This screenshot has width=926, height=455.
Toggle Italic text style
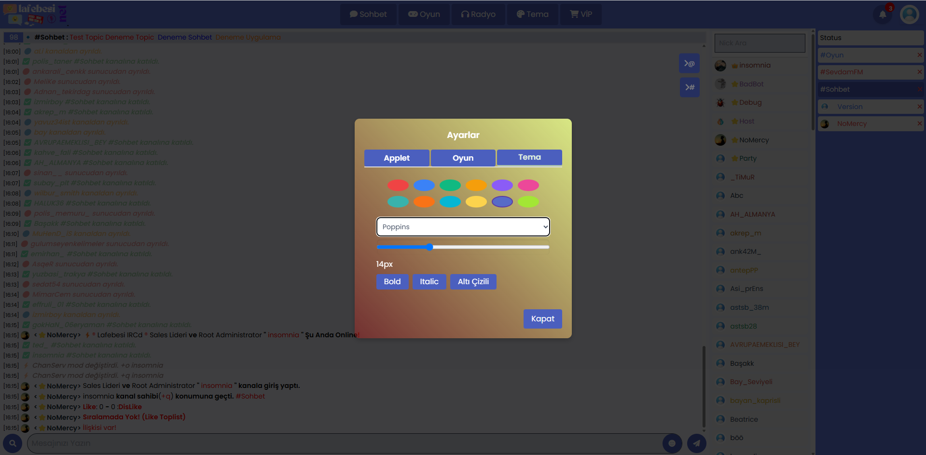tap(429, 282)
